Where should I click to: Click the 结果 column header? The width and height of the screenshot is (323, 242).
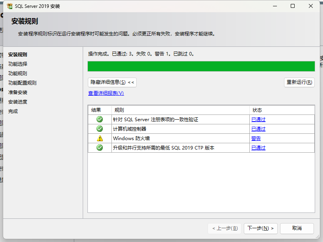click(x=100, y=110)
